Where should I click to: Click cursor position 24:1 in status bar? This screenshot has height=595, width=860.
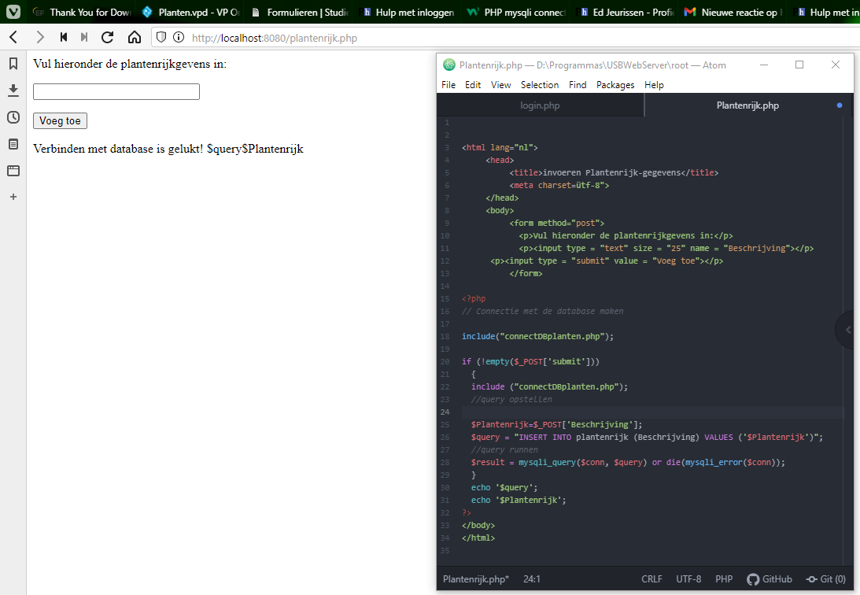(531, 579)
